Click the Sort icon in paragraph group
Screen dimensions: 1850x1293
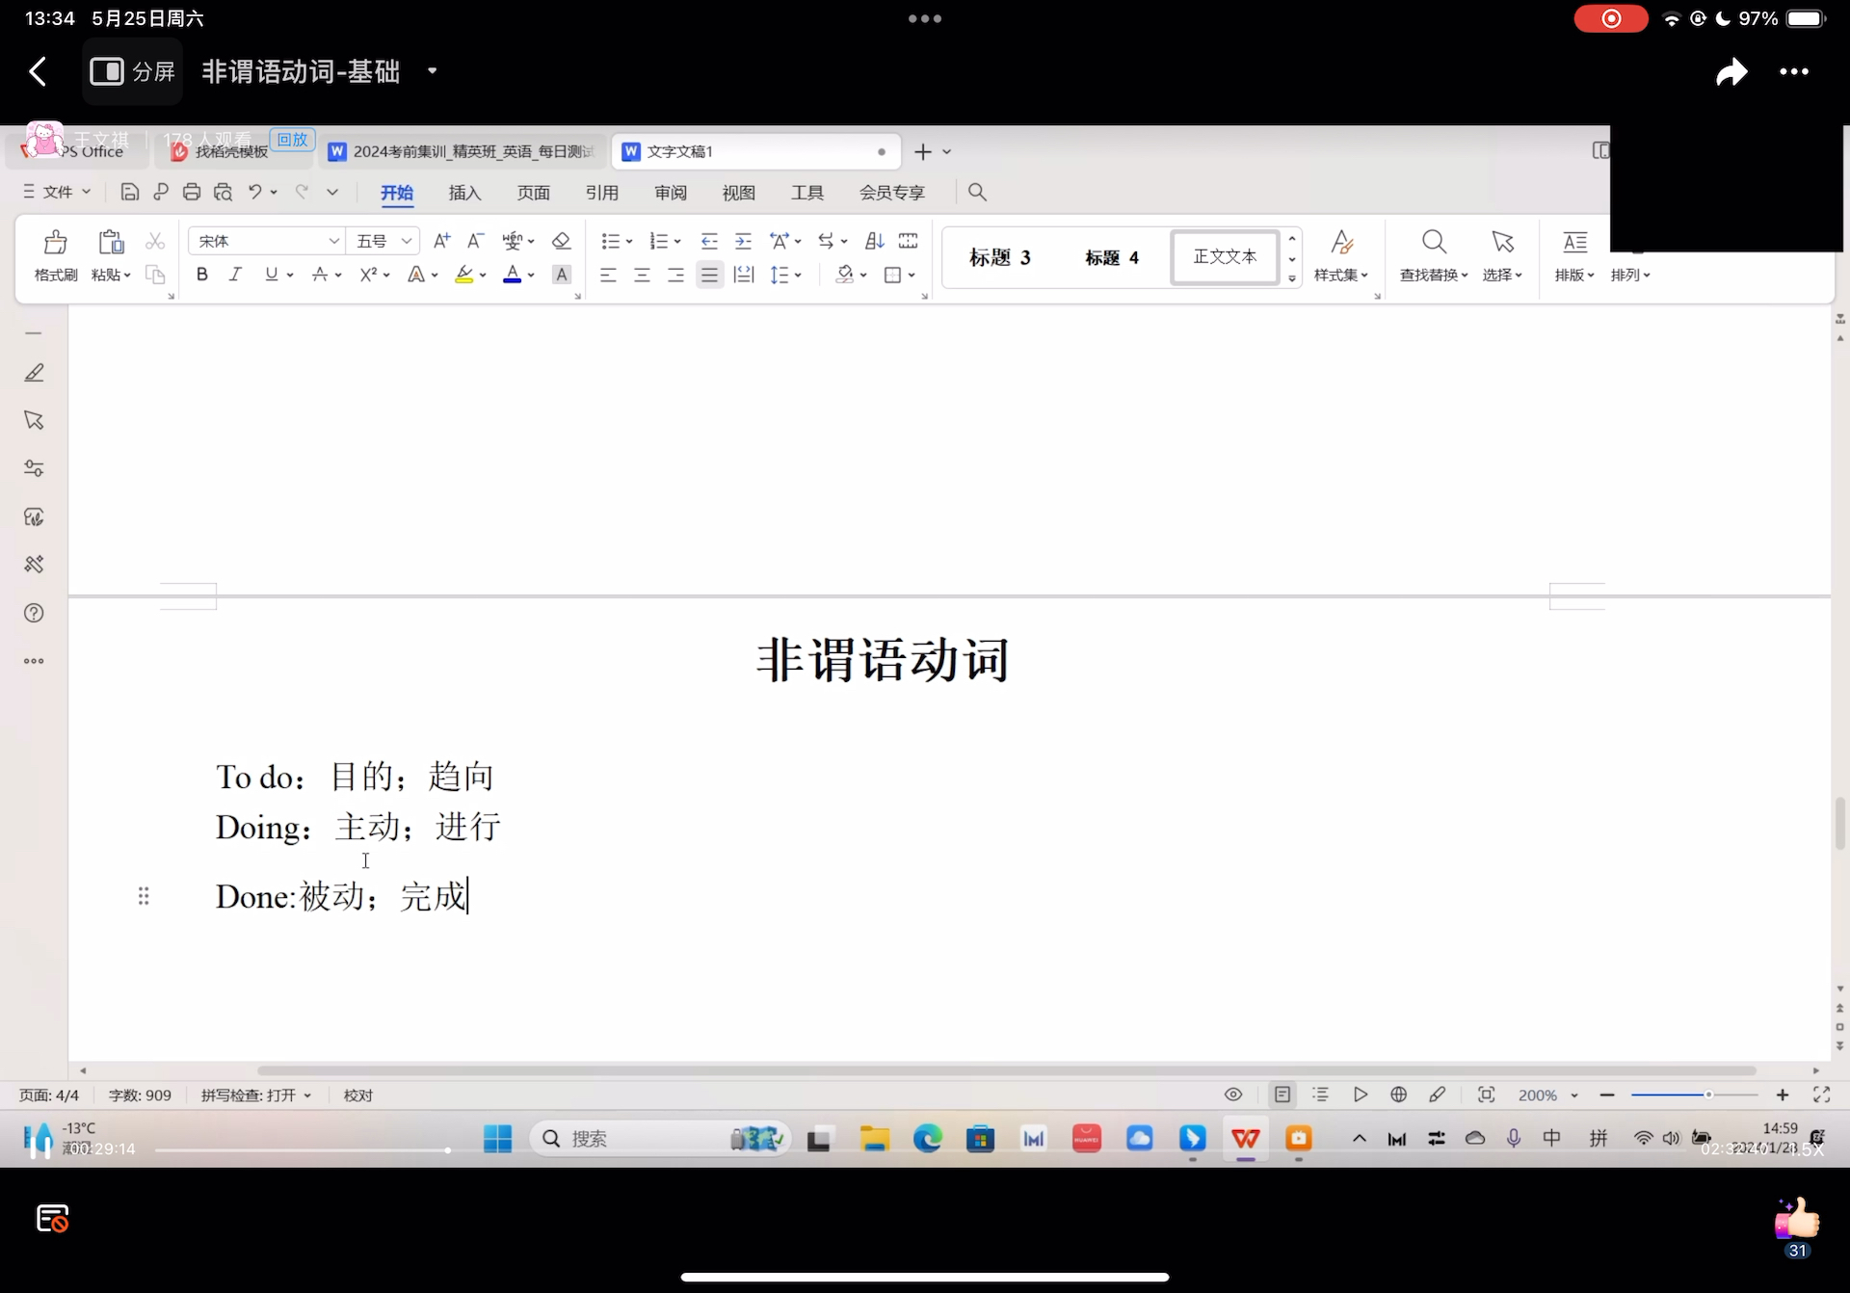874,241
